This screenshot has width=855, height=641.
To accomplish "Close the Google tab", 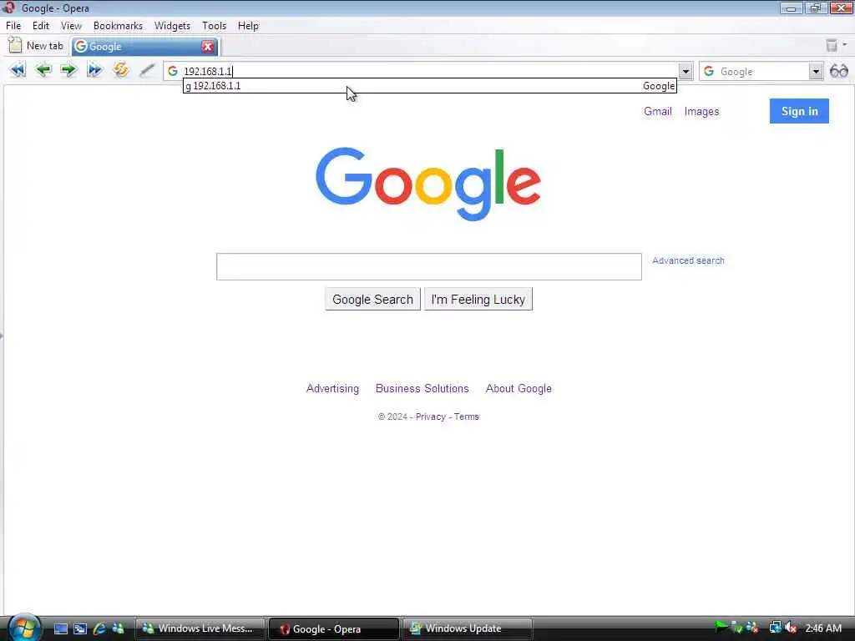I will [208, 47].
